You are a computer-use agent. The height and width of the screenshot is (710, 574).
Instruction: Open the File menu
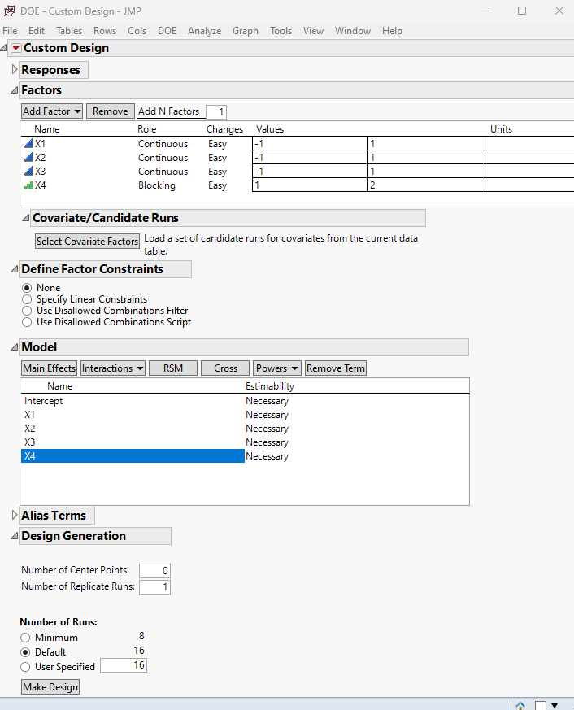coord(10,31)
